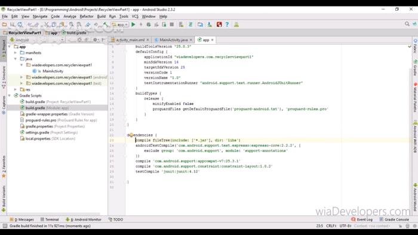
Task: Navigate Back with the toolbar arrow
Action: pos(88,24)
